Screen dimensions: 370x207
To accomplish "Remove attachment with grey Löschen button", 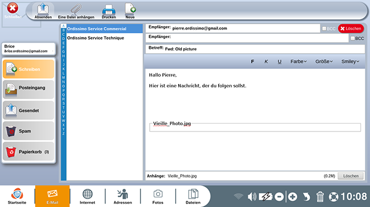I will click(x=351, y=176).
